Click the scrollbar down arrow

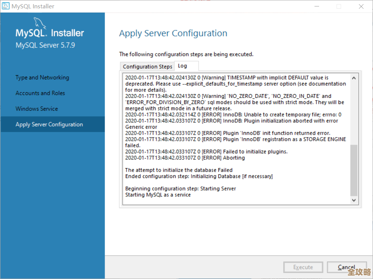click(x=354, y=200)
